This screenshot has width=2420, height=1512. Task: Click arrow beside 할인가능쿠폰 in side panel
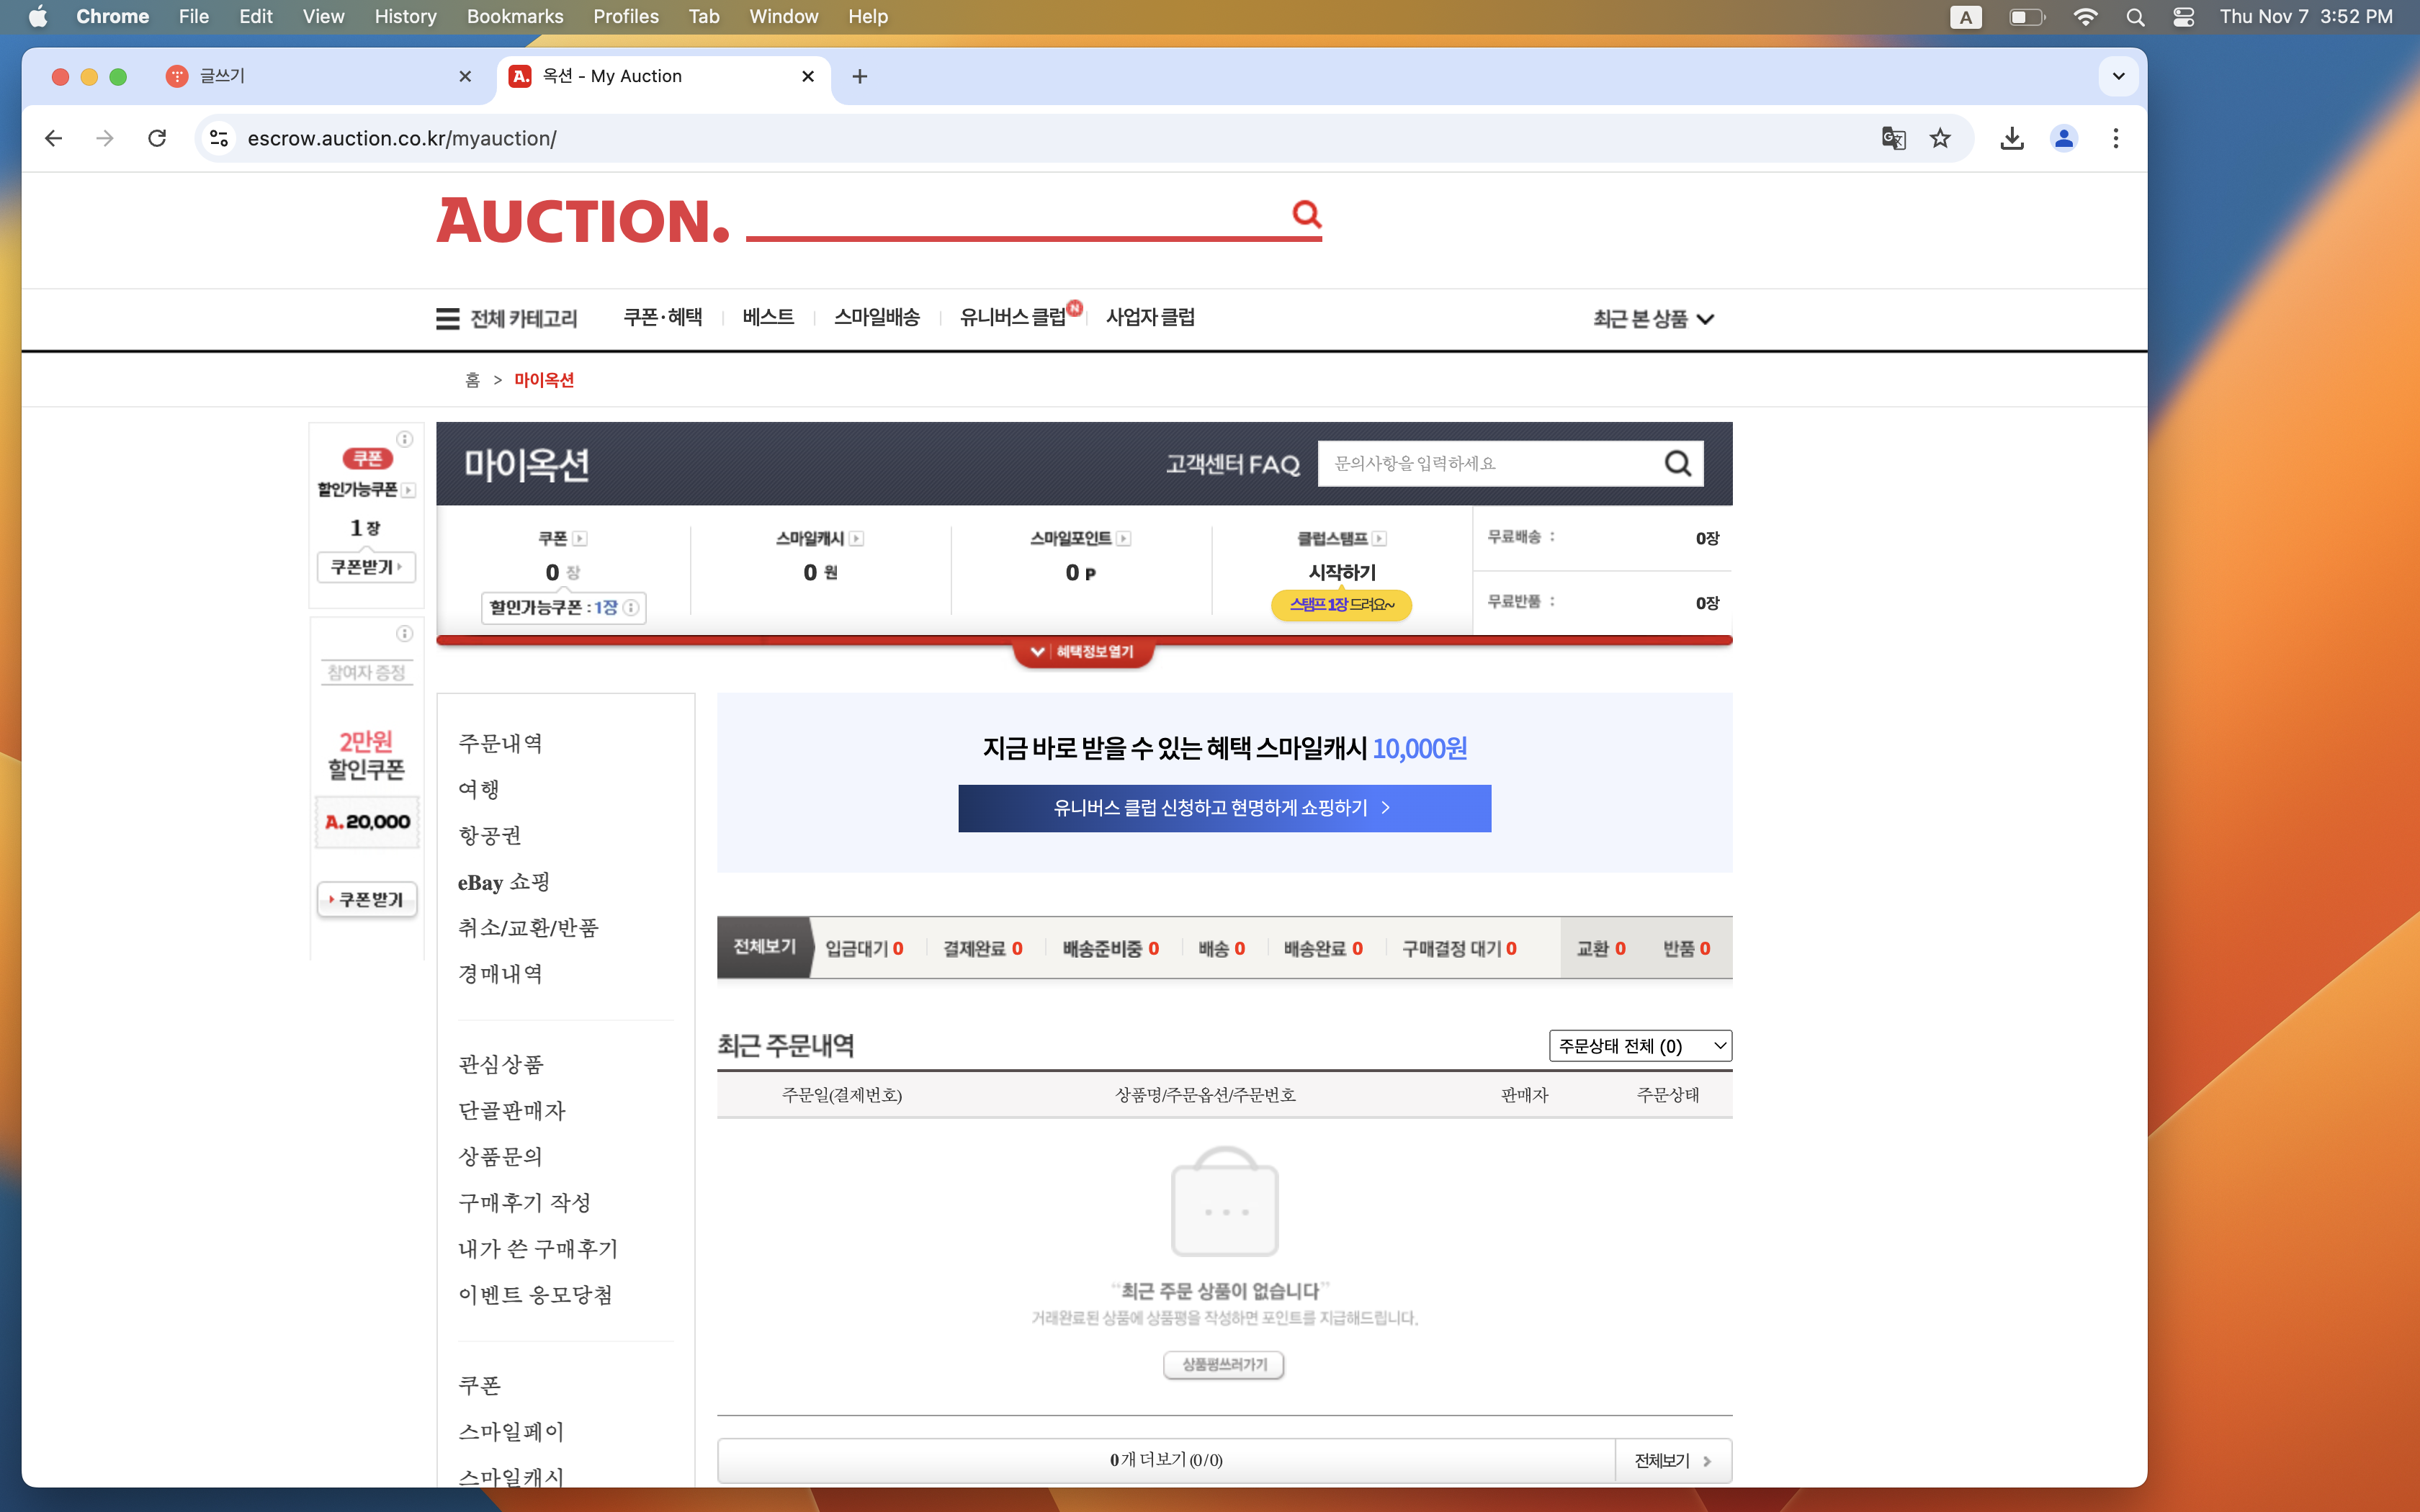point(409,490)
